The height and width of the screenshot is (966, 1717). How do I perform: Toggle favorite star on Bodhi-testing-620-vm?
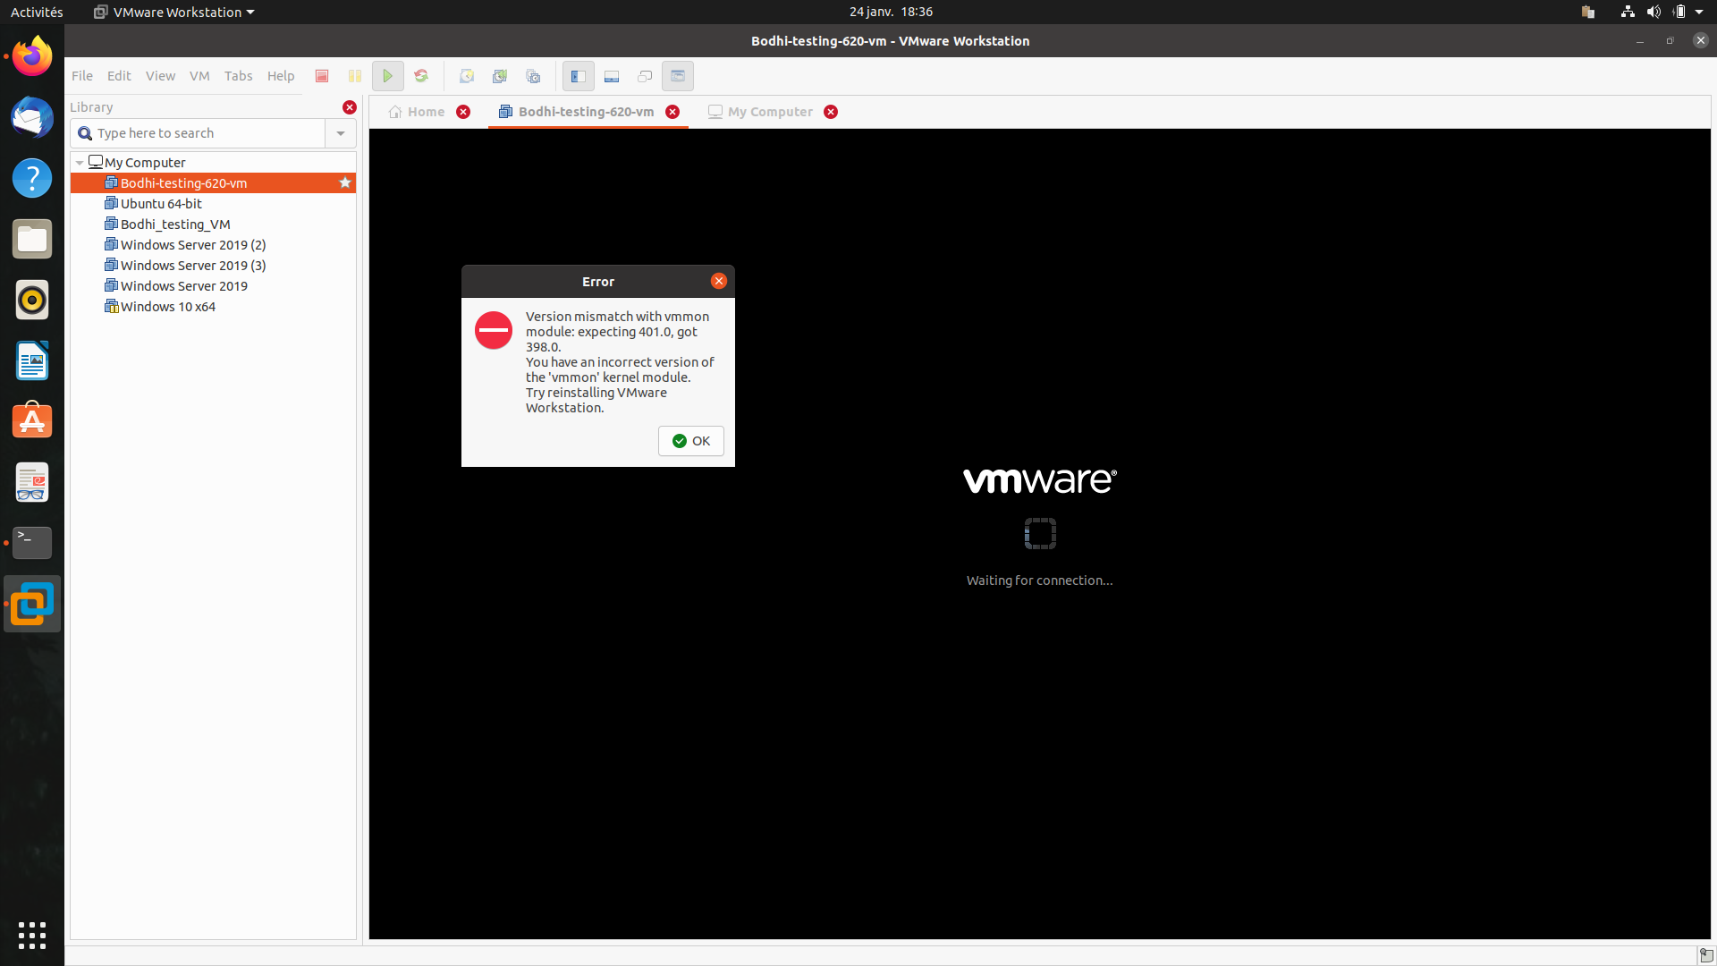[345, 182]
